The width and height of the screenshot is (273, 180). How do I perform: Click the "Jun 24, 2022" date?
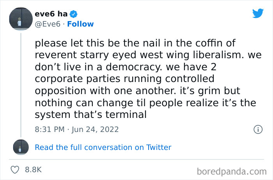tap(95, 130)
